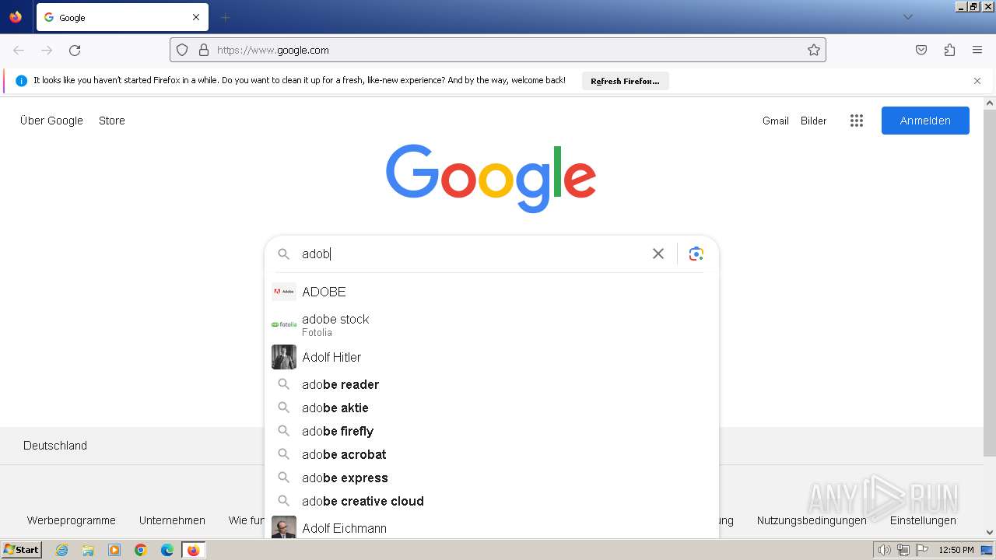Image resolution: width=996 pixels, height=560 pixels.
Task: Open Einstellungen footer link
Action: click(923, 520)
